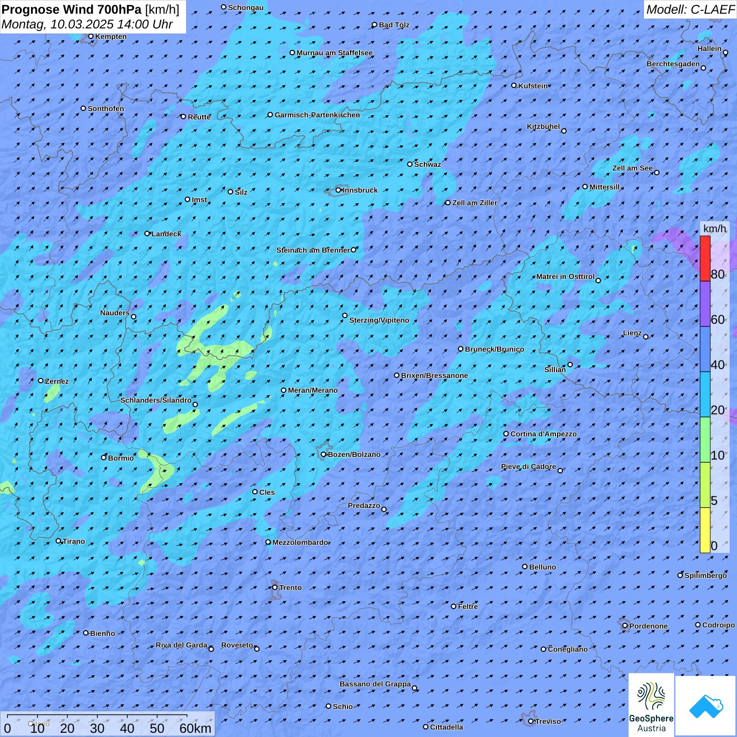
Task: Click the Kitzbühel label
Action: (543, 126)
